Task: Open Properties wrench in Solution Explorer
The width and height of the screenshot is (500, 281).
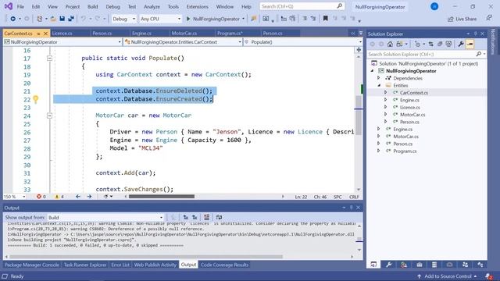Action: 461,44
